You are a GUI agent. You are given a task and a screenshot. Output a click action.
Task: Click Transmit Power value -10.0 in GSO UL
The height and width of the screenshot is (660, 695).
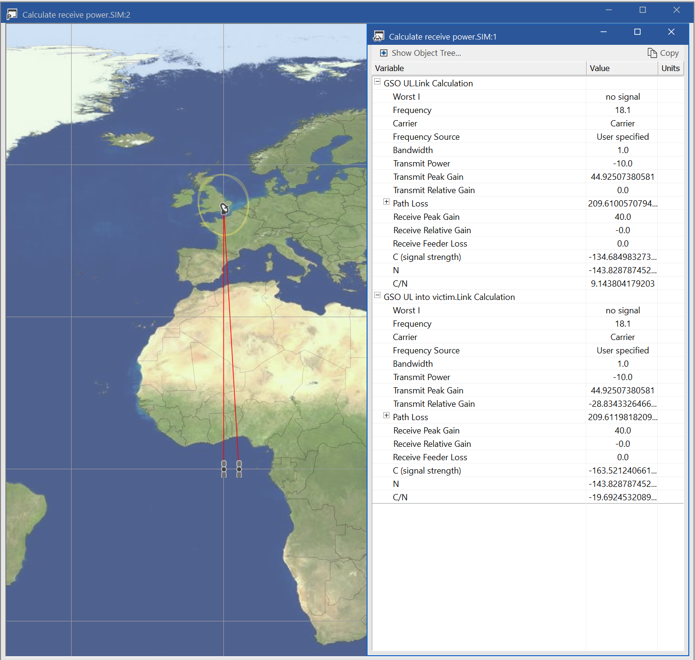622,163
